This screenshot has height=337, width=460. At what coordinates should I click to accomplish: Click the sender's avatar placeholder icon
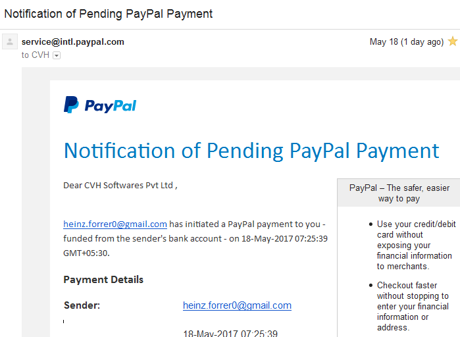[x=10, y=41]
